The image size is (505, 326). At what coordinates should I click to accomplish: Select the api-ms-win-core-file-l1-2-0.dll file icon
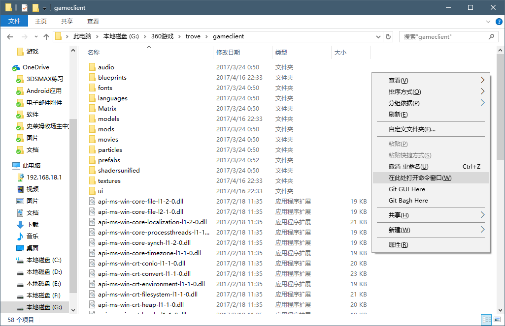tap(93, 201)
